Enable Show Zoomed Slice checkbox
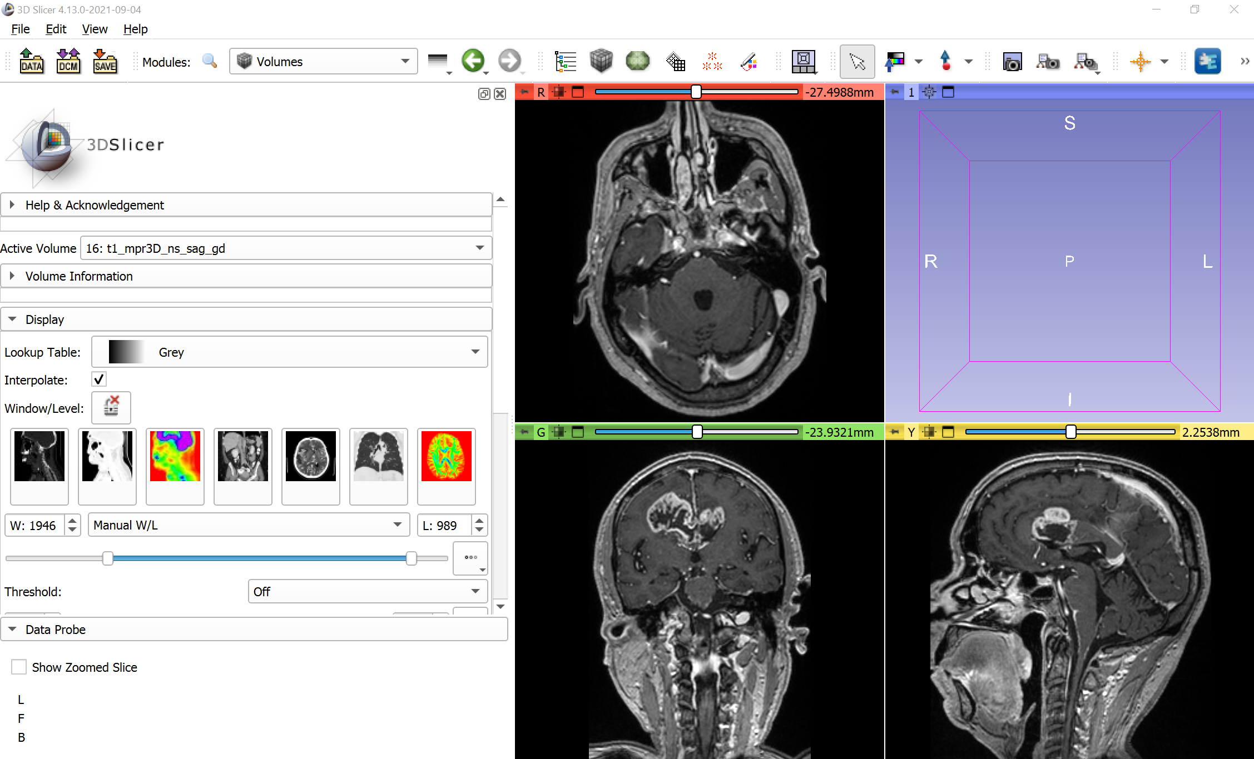 click(x=19, y=667)
